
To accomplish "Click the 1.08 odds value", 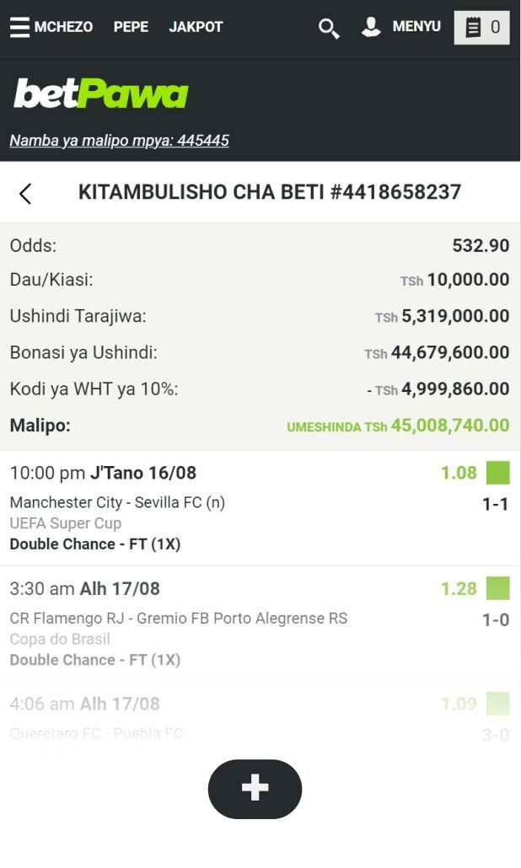I will [459, 473].
